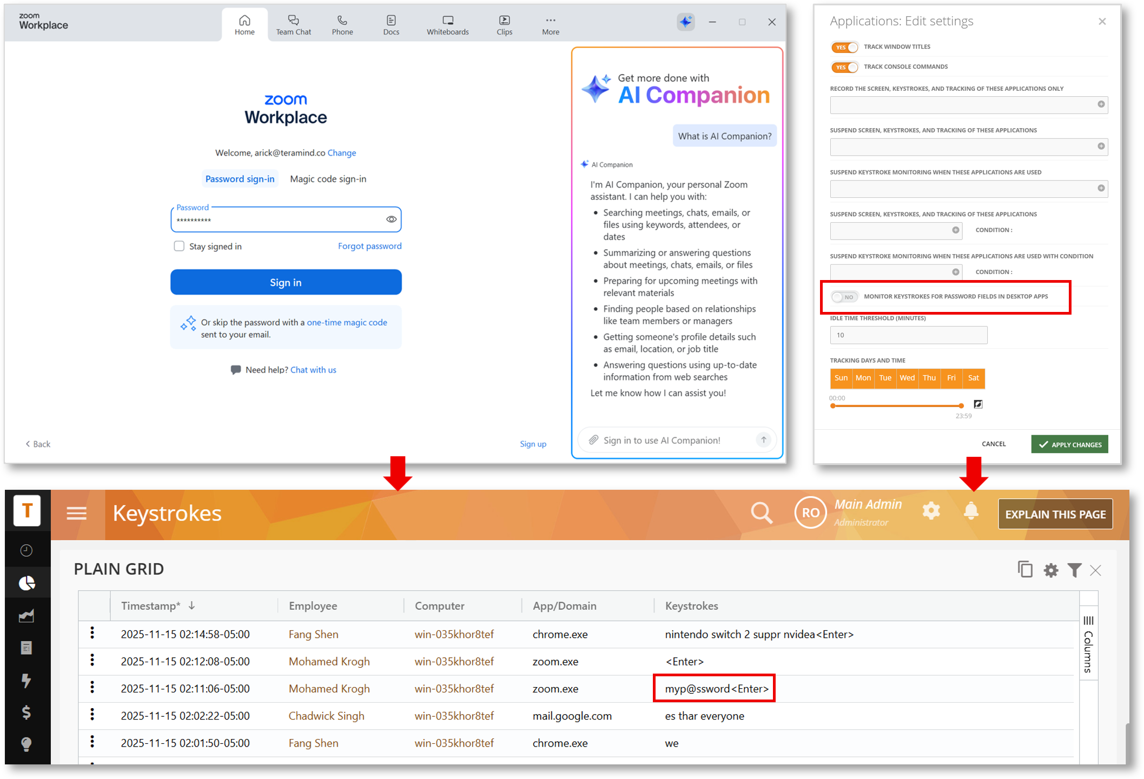Viewport: 1144px width, 779px height.
Task: Open the lightning bolt sidebar icon
Action: pos(27,680)
